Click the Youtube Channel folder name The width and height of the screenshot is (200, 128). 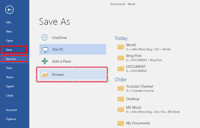click(x=140, y=86)
